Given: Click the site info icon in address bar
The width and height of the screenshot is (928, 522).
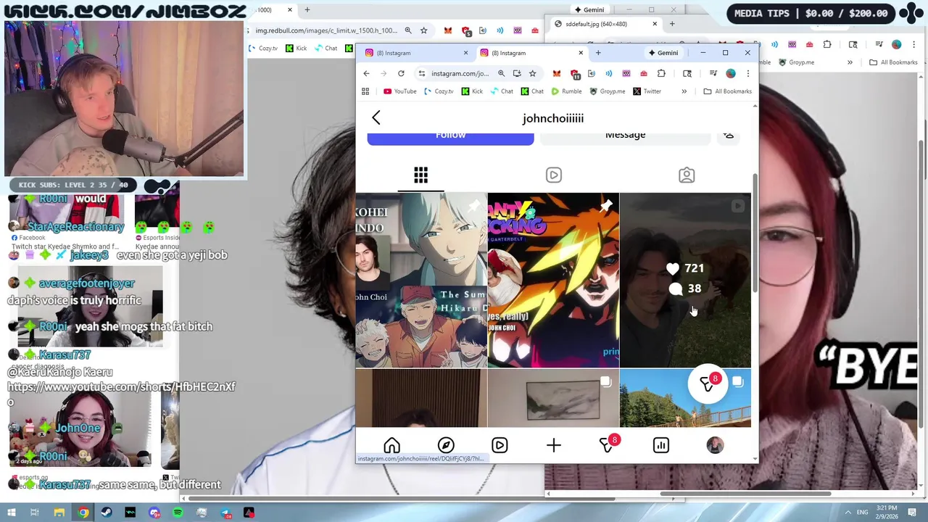Looking at the screenshot, I should pos(421,73).
